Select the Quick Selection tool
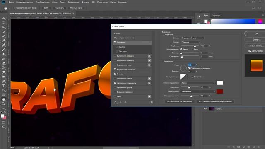 point(3,31)
